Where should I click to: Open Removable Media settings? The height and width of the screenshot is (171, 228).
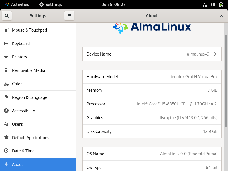[x=38, y=70]
